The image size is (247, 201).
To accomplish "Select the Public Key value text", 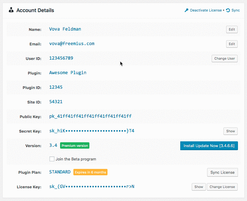I will click(90, 116).
